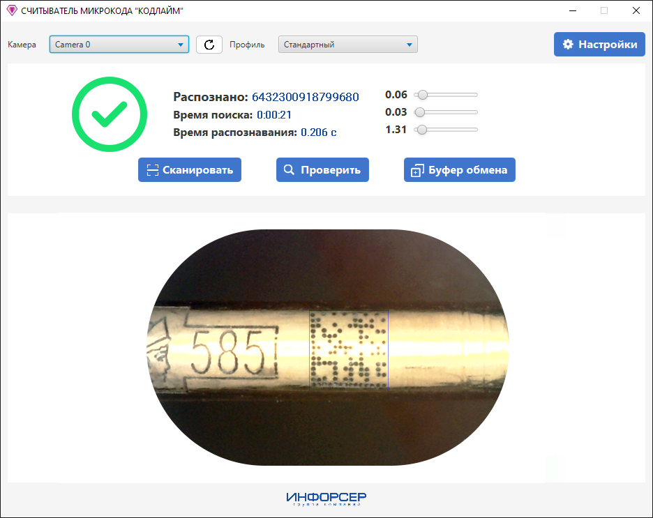This screenshot has width=653, height=518.
Task: Click the Камера label
Action: [x=22, y=45]
